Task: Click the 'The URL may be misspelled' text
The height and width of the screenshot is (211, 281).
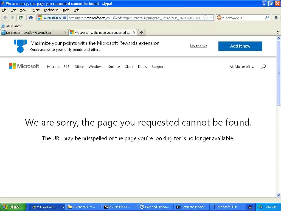Action: (138, 138)
